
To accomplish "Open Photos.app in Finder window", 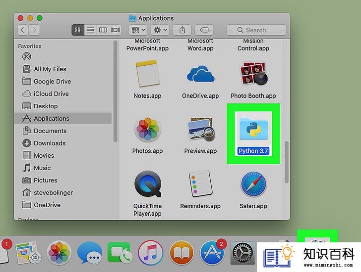I will (x=147, y=129).
